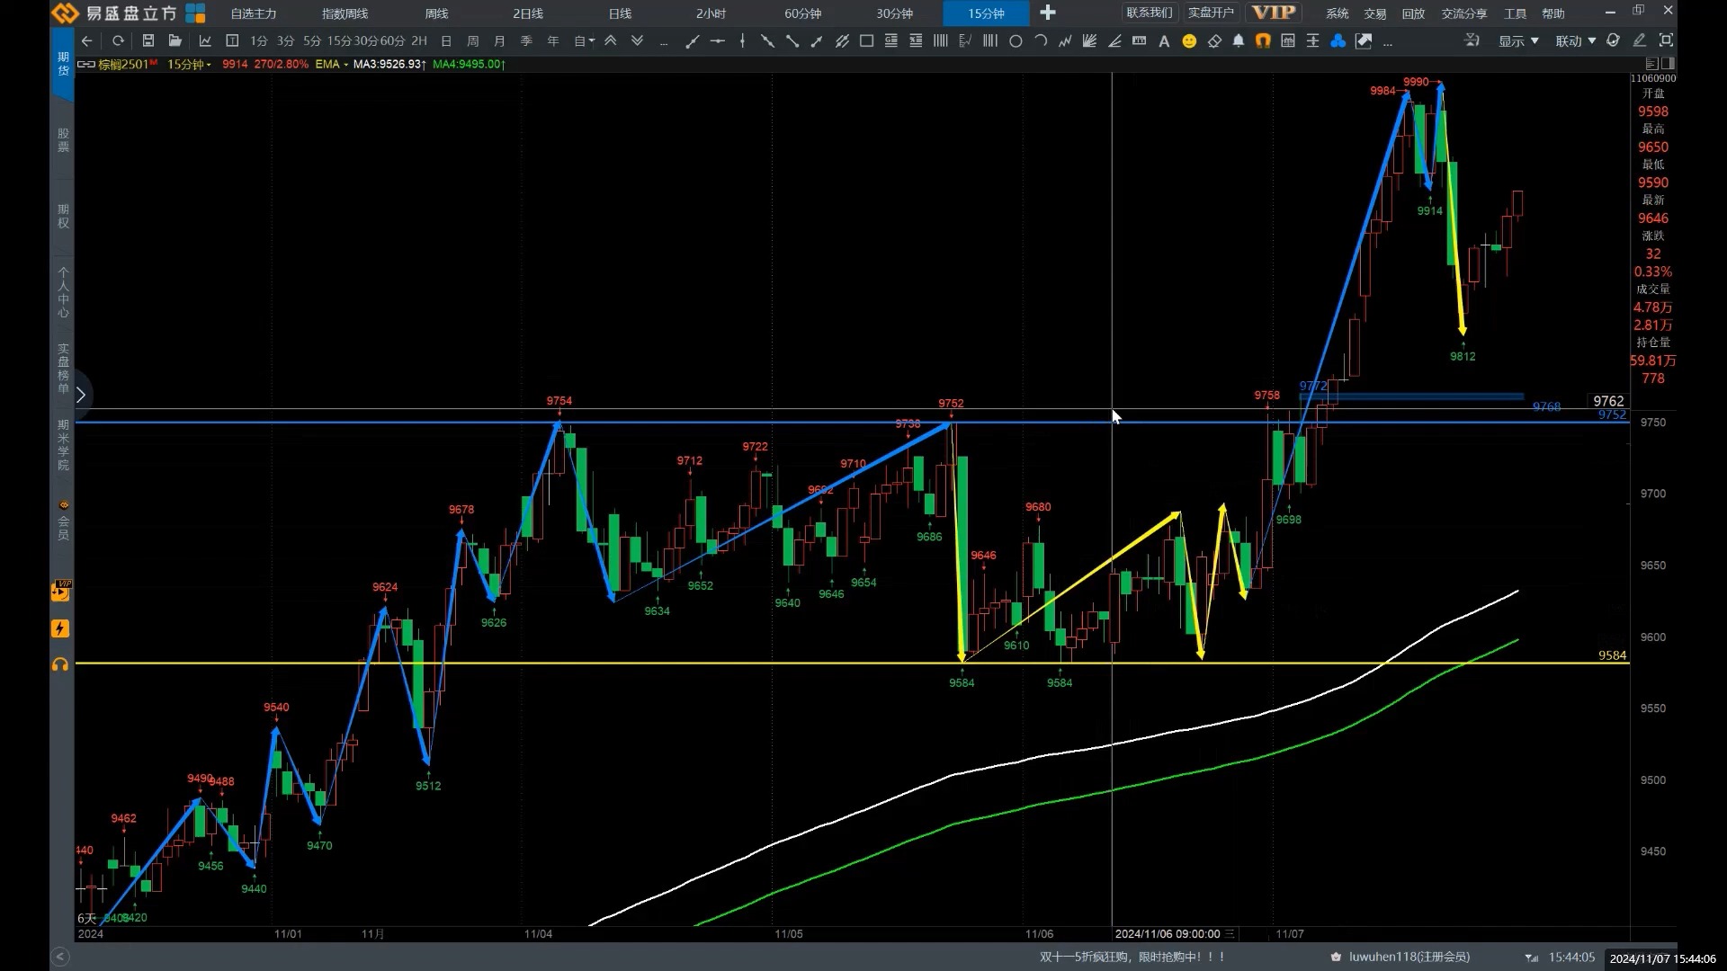Select the wave line drawing tool
This screenshot has width=1727, height=971.
coord(1065,40)
